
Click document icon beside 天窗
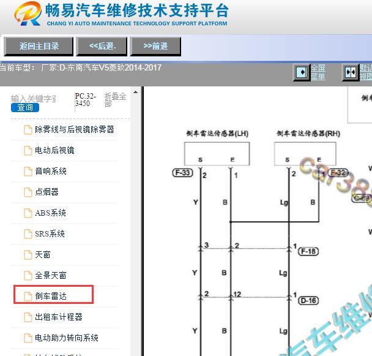(x=28, y=255)
